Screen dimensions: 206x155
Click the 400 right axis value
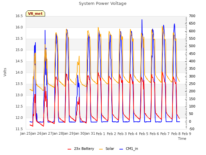[x=192, y=61]
